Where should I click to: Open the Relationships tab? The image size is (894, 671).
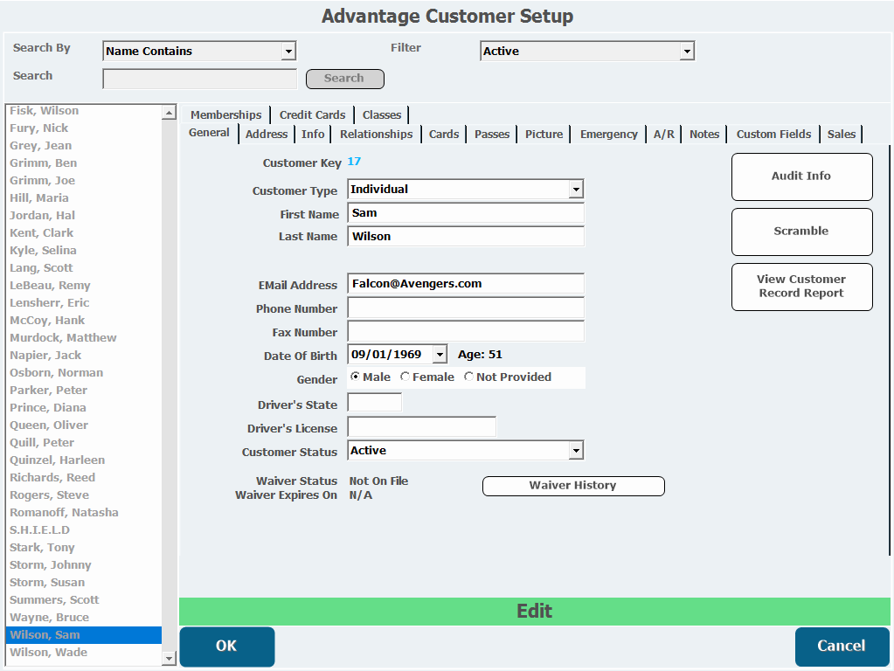[x=377, y=134]
